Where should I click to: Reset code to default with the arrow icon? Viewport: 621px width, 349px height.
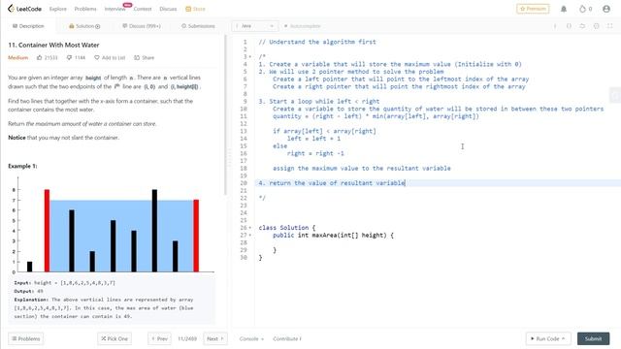point(582,26)
